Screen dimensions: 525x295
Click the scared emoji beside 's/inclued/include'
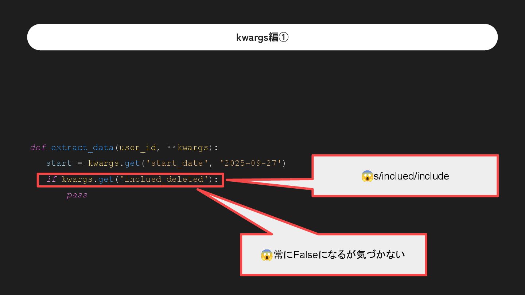[367, 176]
